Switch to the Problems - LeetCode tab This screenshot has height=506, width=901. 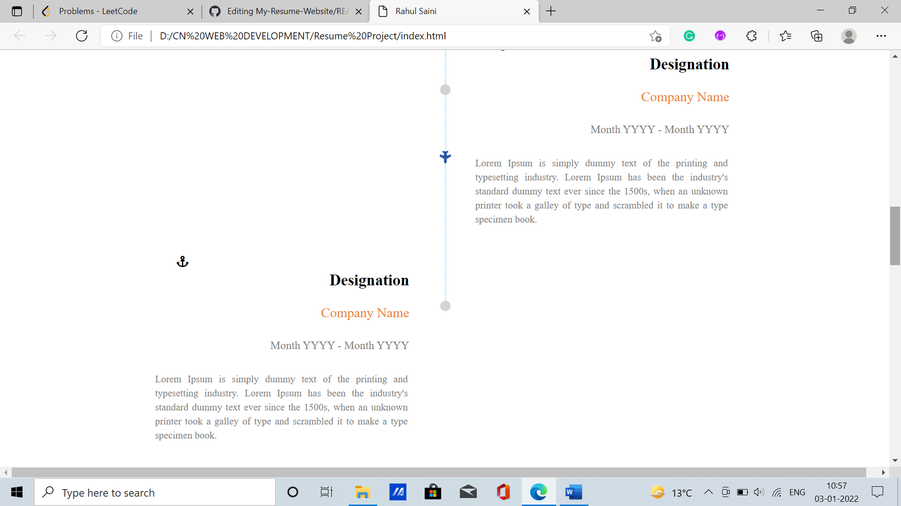click(x=99, y=11)
